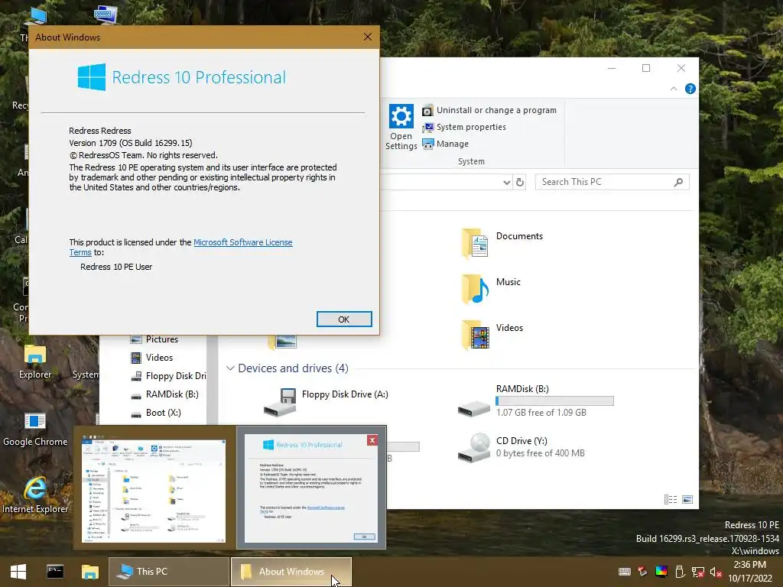Viewport: 783px width, 587px height.
Task: Open the network disconnected tray icon
Action: click(x=697, y=572)
